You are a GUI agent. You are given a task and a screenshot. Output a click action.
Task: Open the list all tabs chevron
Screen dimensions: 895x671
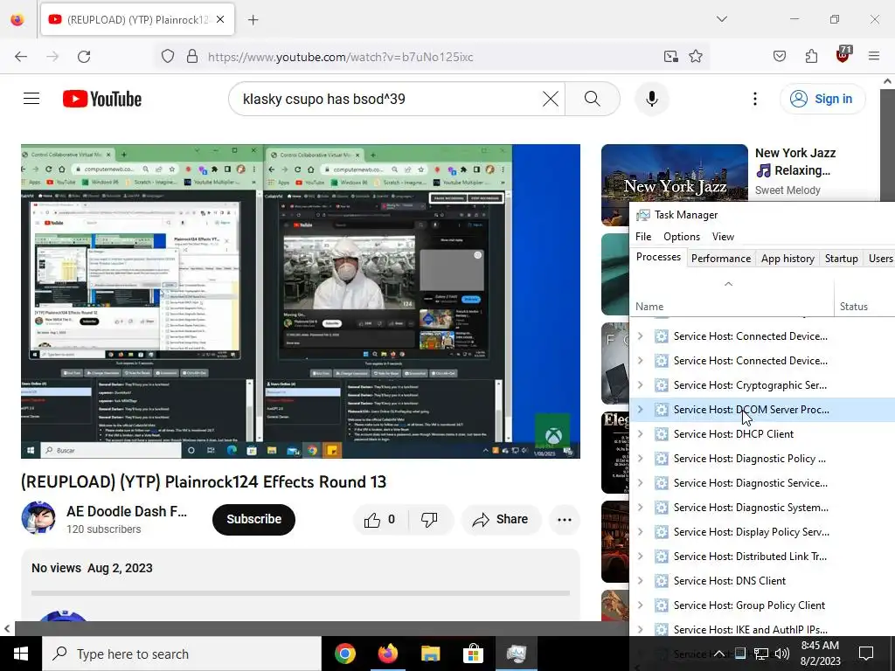[x=722, y=19]
